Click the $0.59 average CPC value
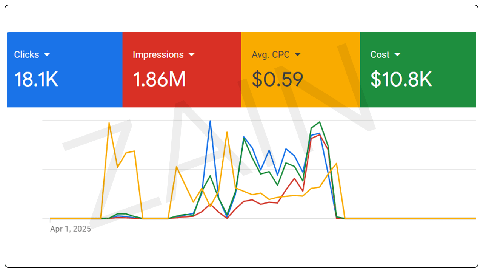 point(277,80)
